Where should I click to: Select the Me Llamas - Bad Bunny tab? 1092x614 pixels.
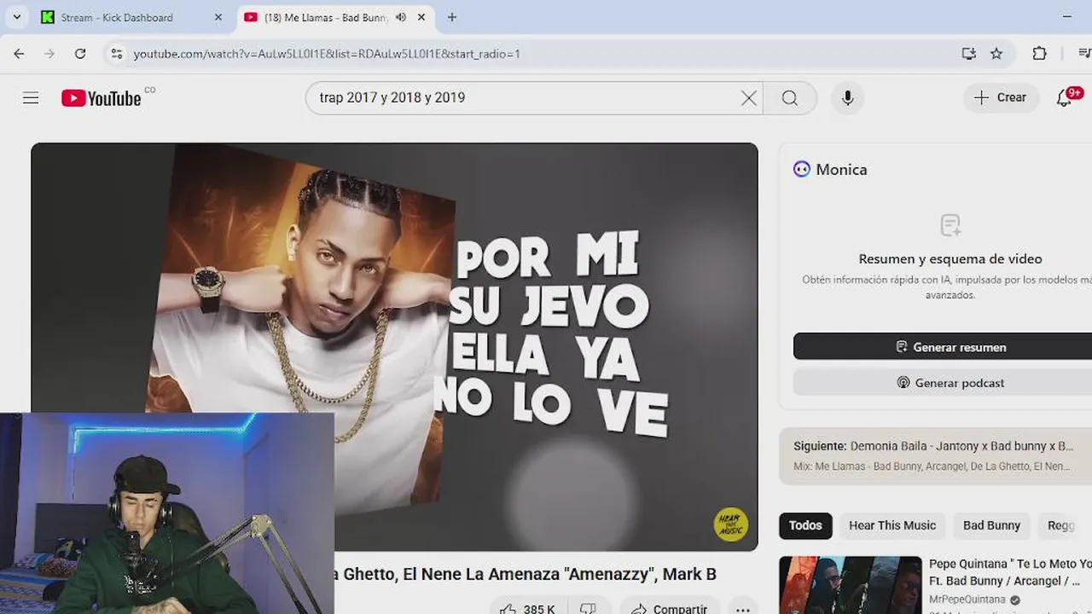(324, 17)
